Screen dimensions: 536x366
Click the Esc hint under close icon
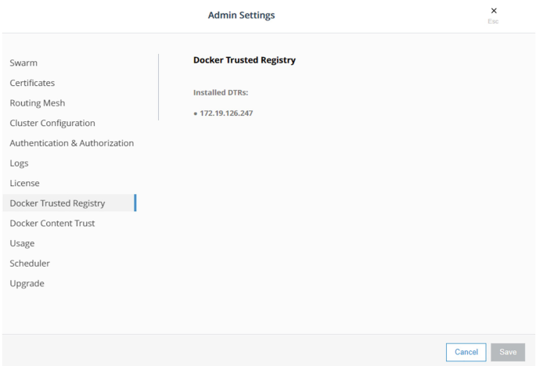coord(493,22)
